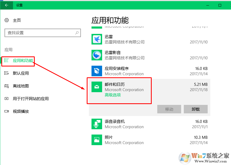Click the 离线地图 map icon
This screenshot has height=165, width=231.
point(6,86)
